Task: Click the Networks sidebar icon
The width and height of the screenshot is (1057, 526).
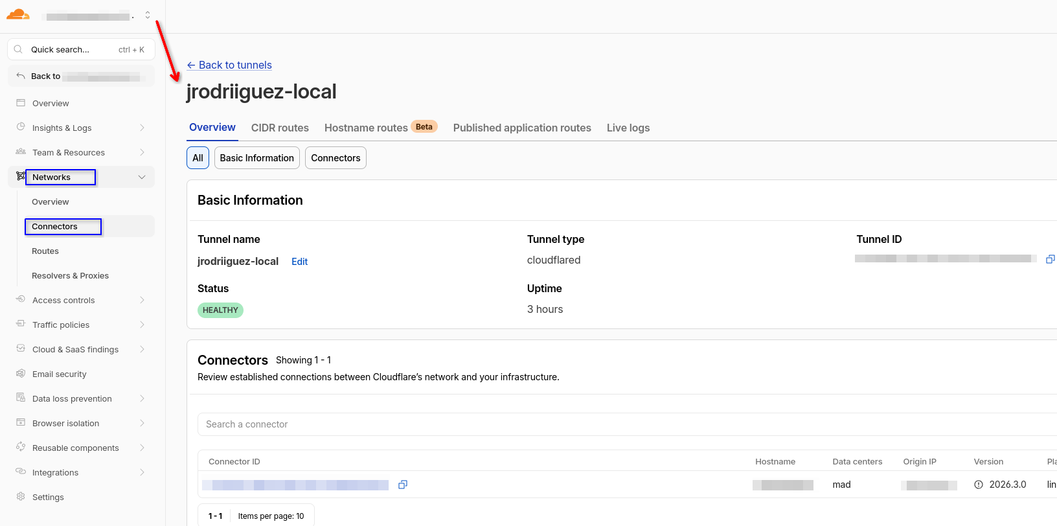Action: pos(21,176)
